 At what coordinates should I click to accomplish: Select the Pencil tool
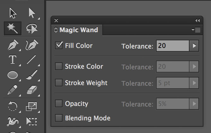click(x=12, y=90)
